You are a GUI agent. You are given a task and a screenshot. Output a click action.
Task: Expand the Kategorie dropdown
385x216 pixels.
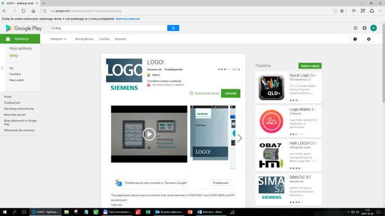(57, 39)
